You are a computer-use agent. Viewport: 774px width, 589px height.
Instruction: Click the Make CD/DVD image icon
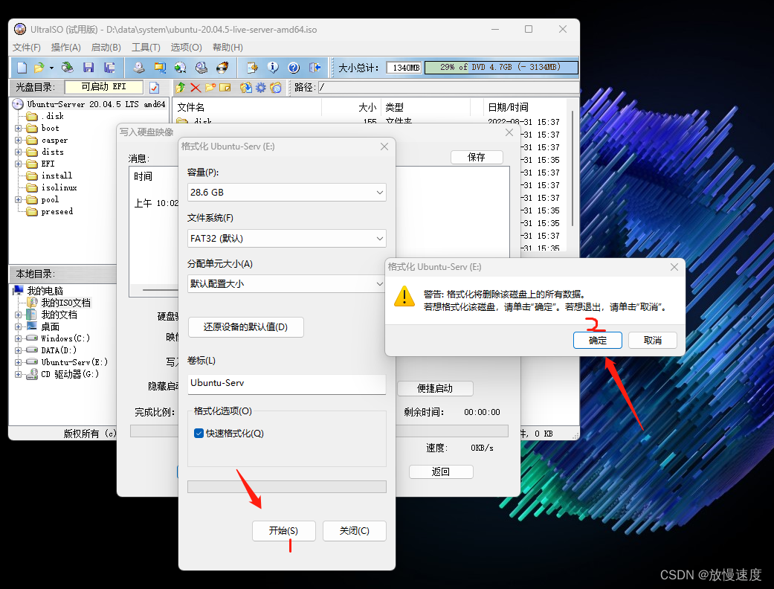coord(139,68)
